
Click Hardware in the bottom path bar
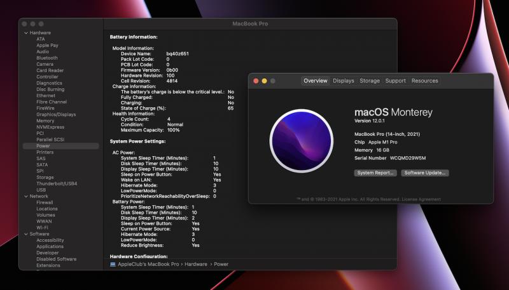195,264
